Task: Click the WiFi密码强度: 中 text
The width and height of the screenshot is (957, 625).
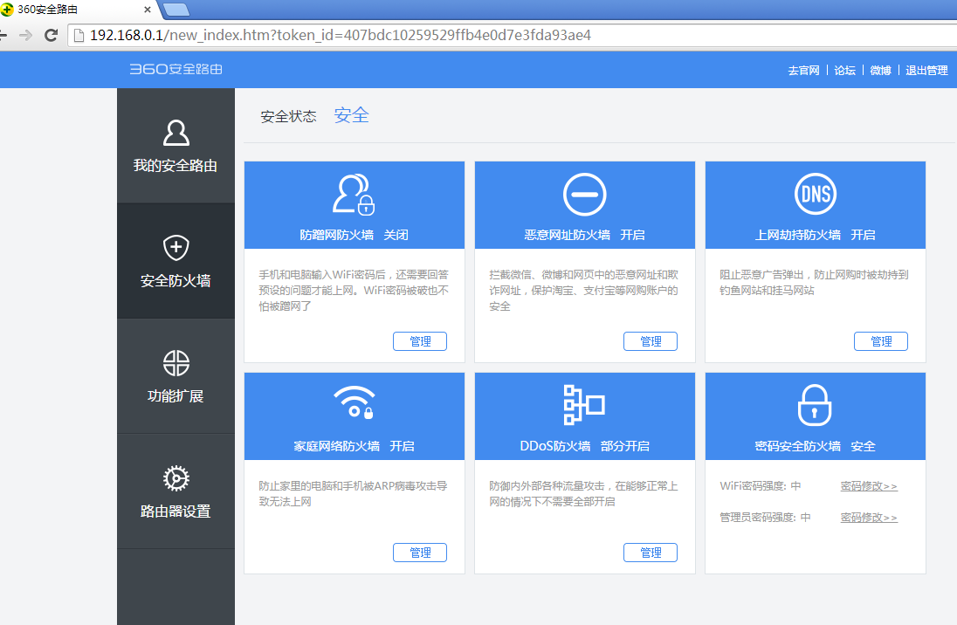Action: coord(761,486)
